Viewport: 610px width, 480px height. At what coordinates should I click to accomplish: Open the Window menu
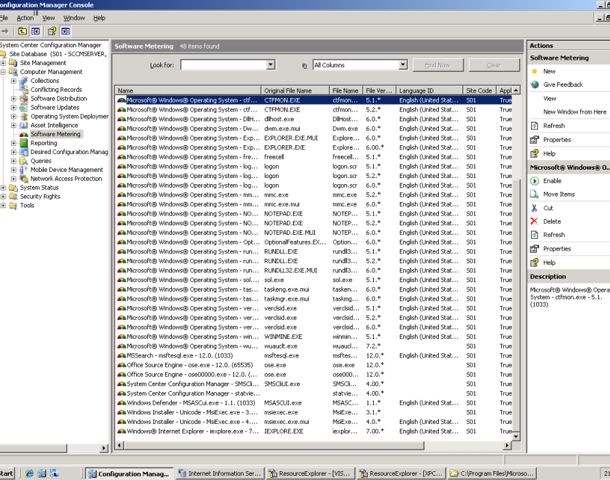point(75,18)
